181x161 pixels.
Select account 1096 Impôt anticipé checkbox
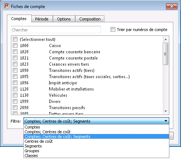pos(15,83)
